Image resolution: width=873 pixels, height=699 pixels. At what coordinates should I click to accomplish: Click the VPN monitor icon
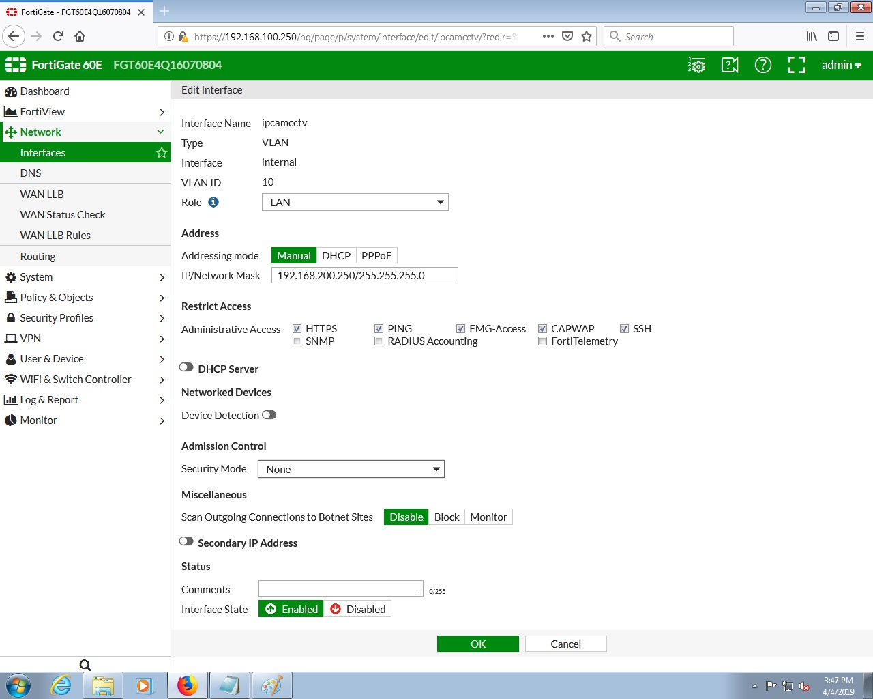[11, 339]
